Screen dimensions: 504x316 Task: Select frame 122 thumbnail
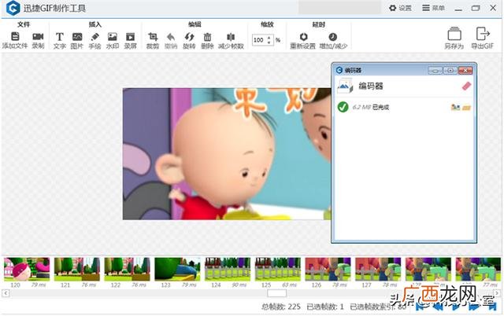(x=128, y=269)
